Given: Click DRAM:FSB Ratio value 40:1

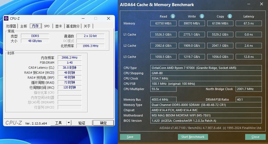Looking at the screenshot, I should [x=249, y=100].
